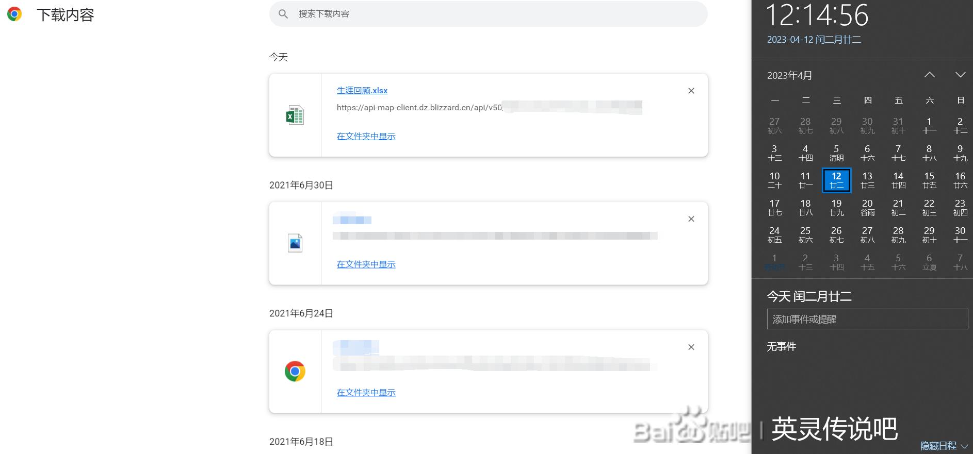Select highlighted date 12 on calendar
This screenshot has height=454, width=973.
pos(836,180)
